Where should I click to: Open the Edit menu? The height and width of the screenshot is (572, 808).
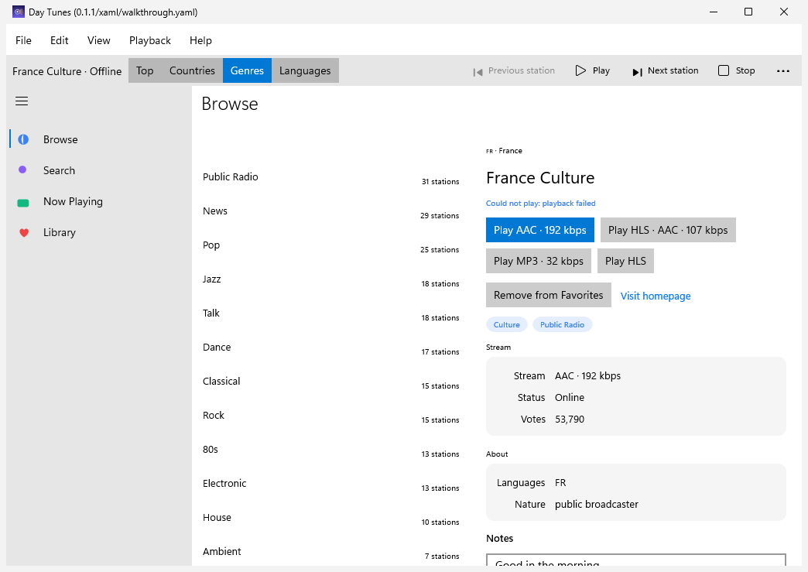(60, 40)
